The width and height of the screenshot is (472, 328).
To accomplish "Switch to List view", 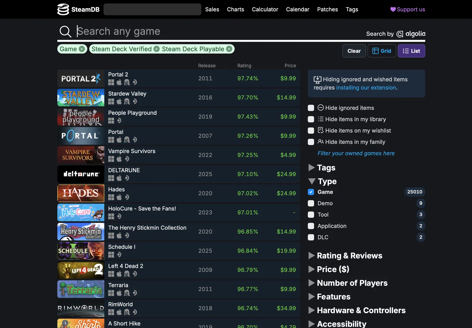I will click(411, 51).
